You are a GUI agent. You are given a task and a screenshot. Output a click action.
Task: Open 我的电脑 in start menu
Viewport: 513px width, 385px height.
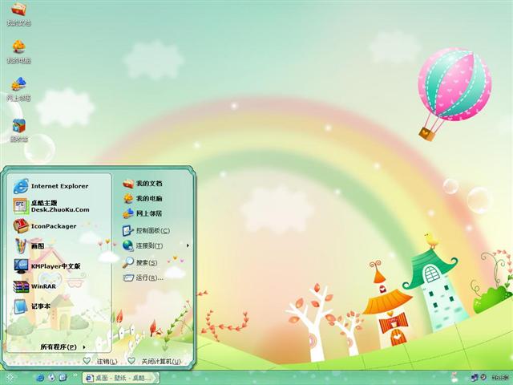click(143, 198)
